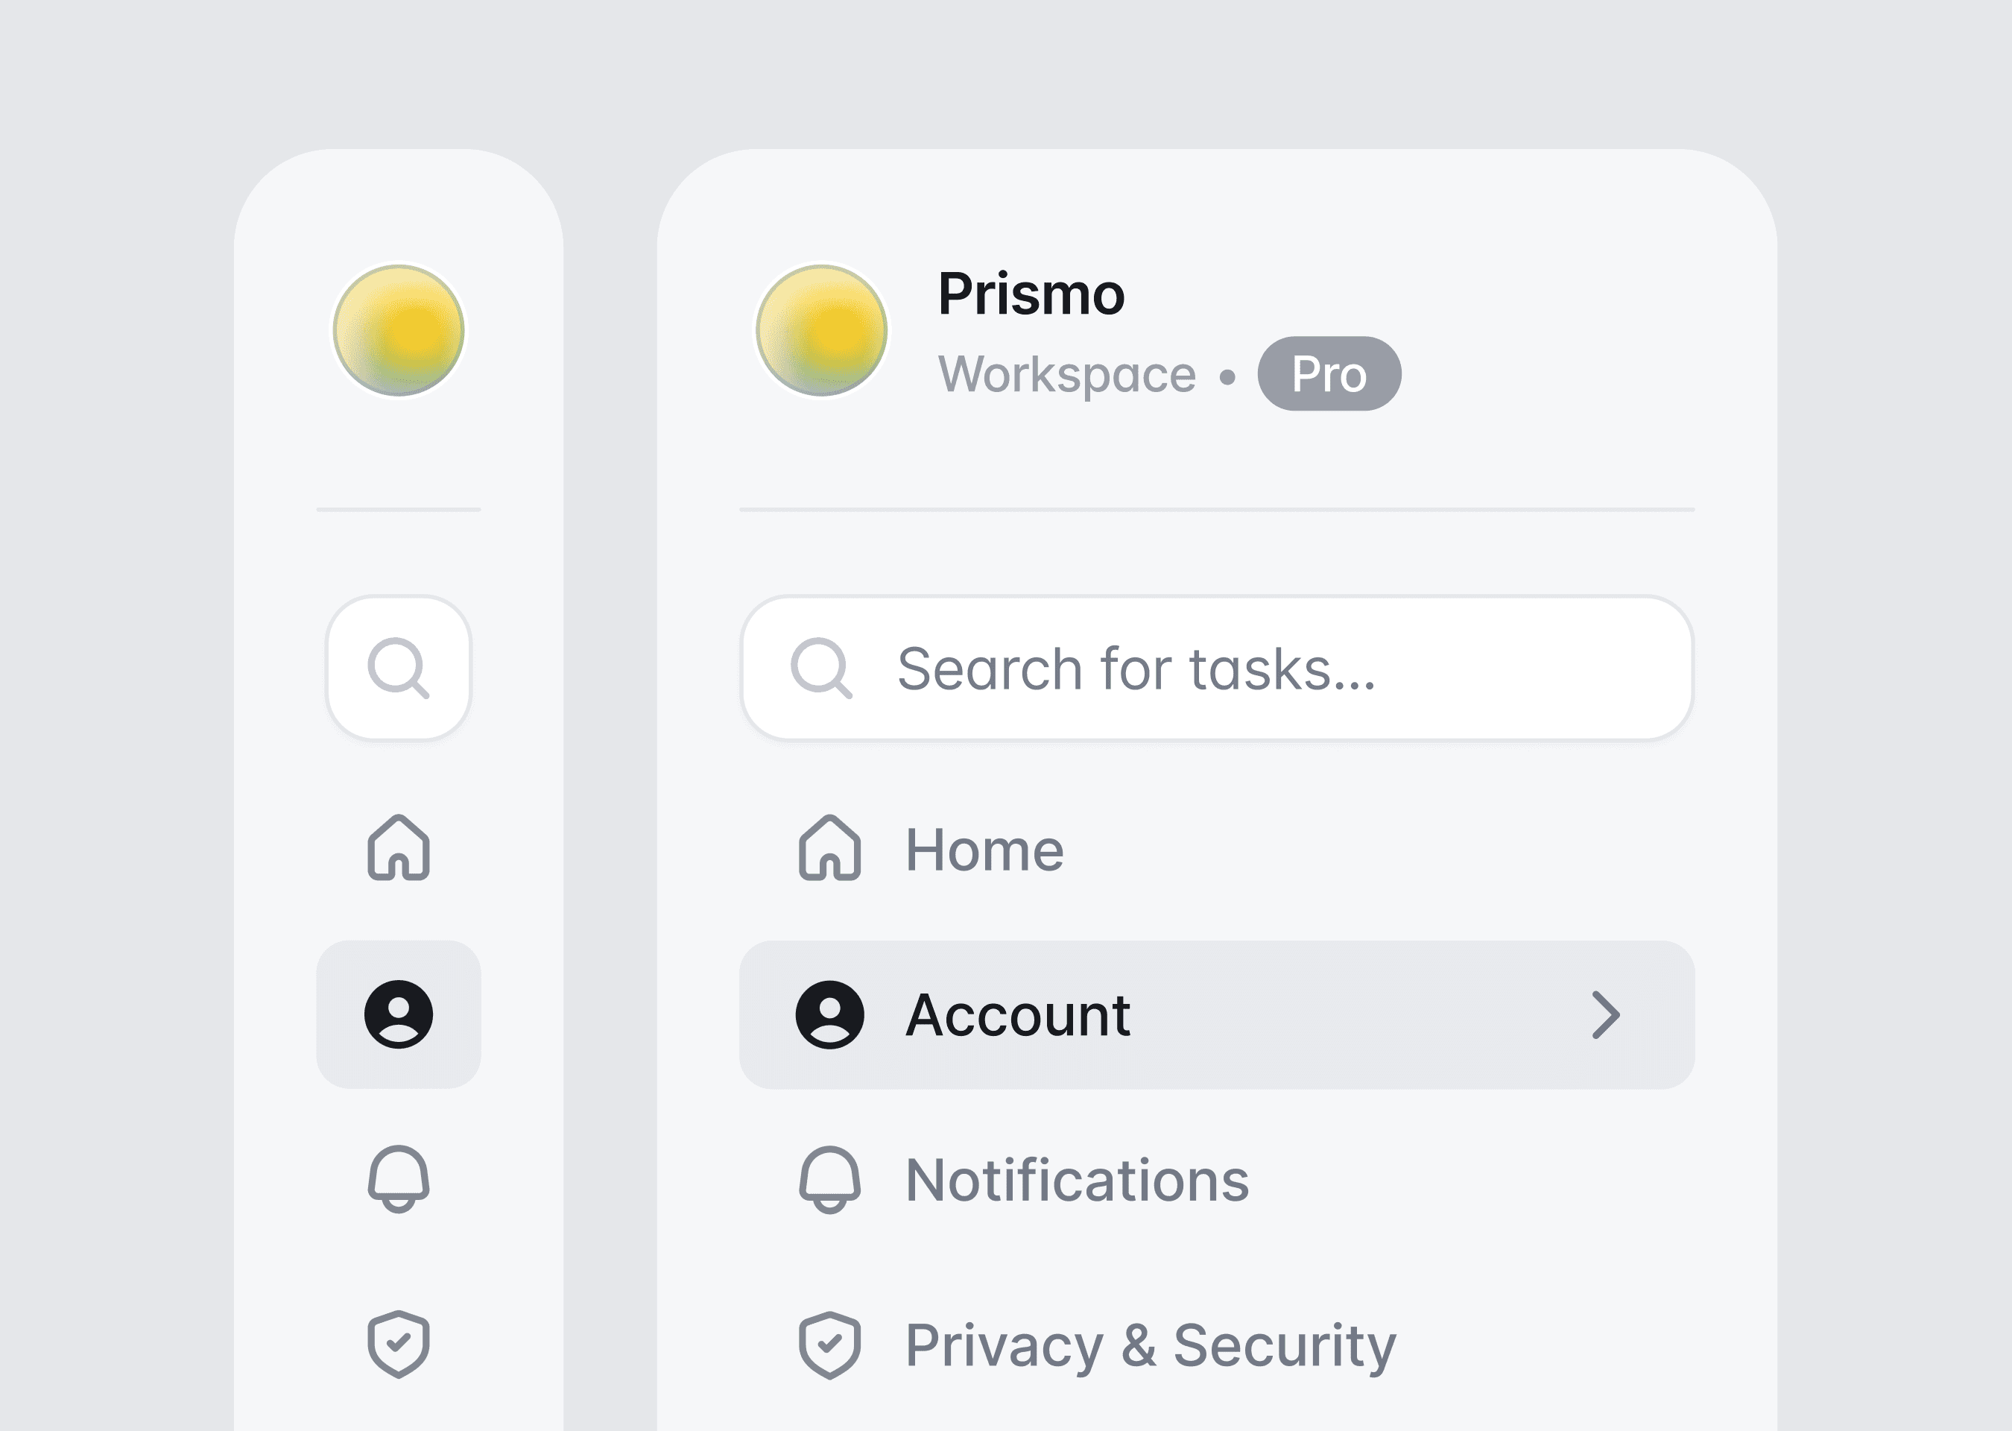2012x1431 pixels.
Task: Click the yellow avatar in collapsed sidebar
Action: 398,330
